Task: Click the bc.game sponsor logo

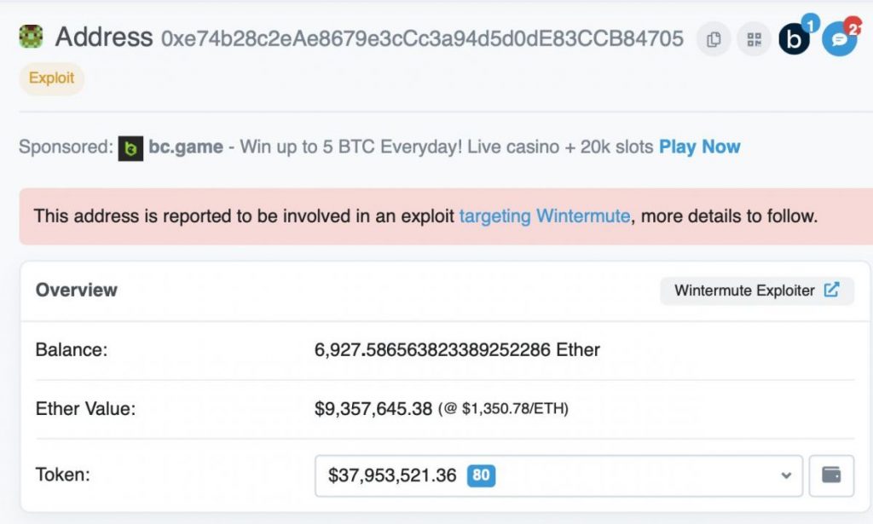Action: coord(130,148)
